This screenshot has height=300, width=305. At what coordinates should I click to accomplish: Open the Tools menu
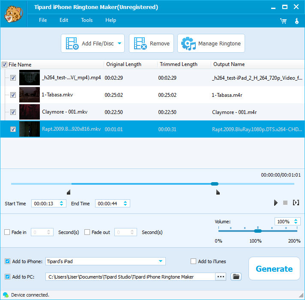coord(87,20)
